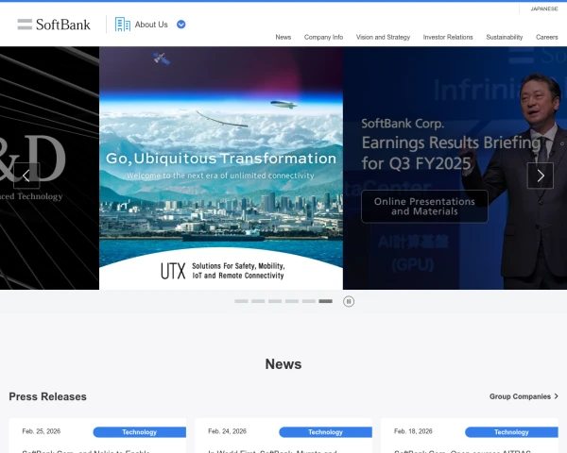The height and width of the screenshot is (453, 567).
Task: Open the Sustainability menu
Action: pos(505,37)
